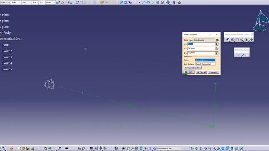Click the Apply Material icon
269x151 pixels.
click(x=69, y=3)
